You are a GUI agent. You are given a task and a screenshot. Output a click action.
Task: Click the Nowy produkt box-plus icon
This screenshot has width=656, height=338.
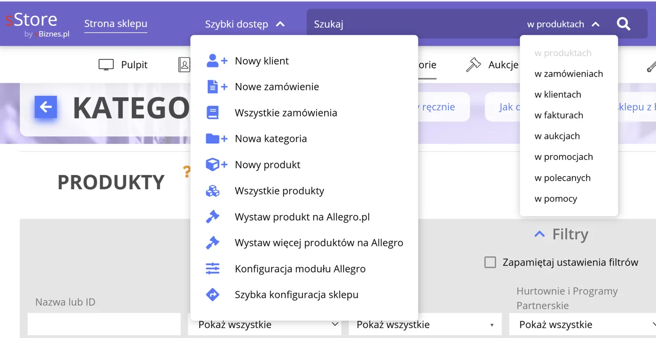click(216, 164)
